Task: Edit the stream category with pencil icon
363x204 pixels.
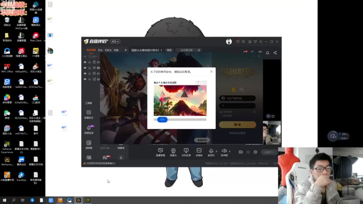Action: (199, 50)
